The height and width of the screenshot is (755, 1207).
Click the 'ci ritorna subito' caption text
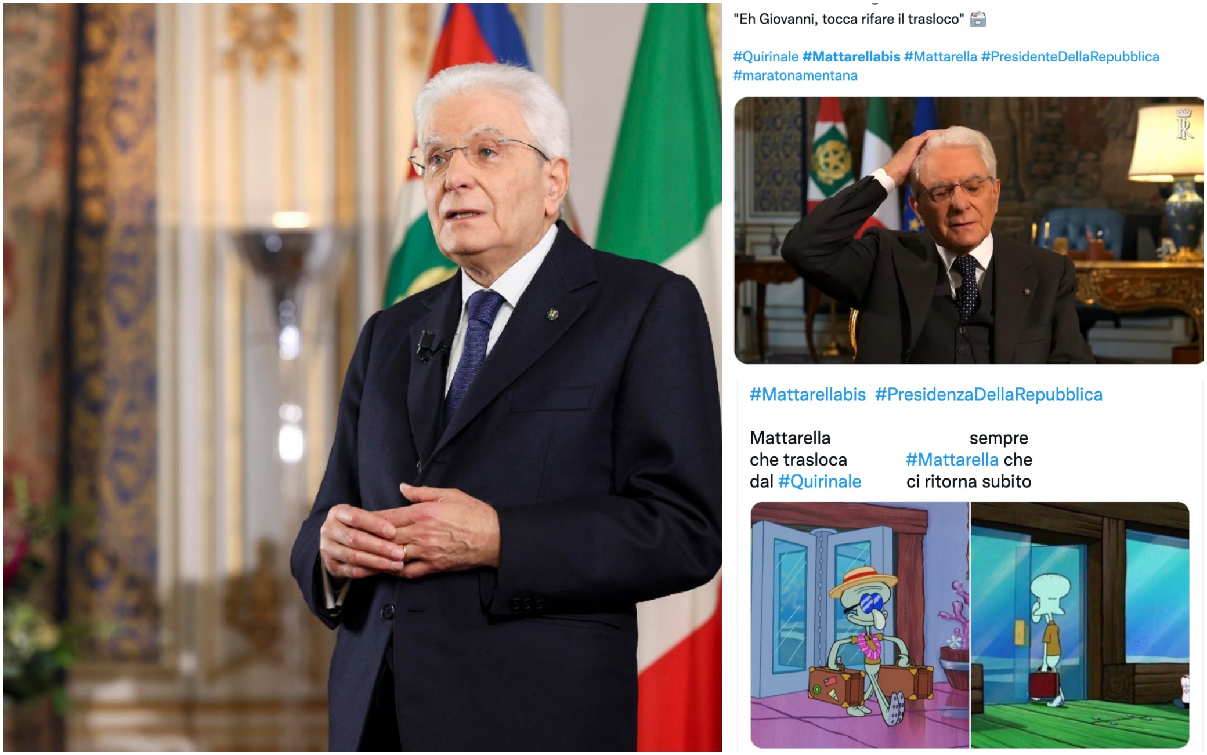click(969, 481)
